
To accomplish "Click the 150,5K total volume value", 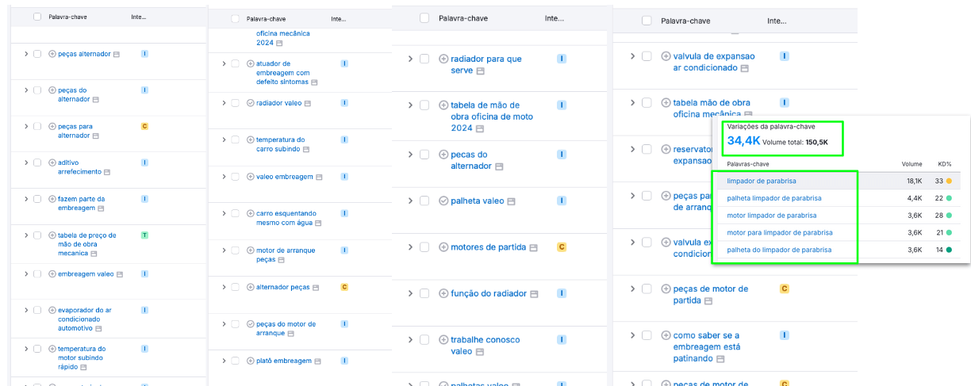I will coord(817,143).
